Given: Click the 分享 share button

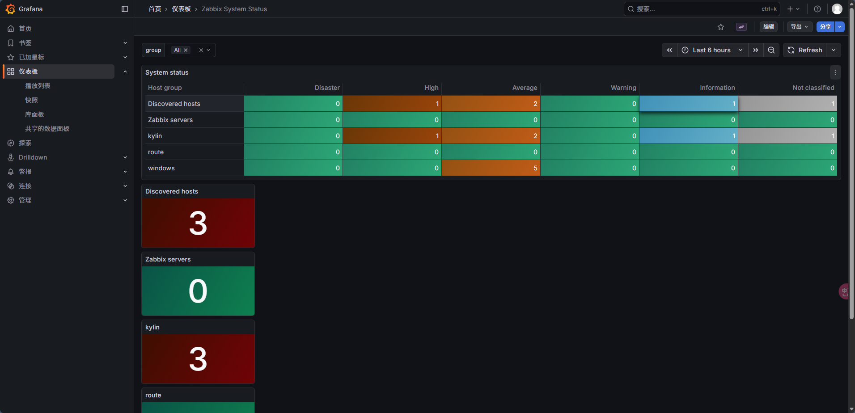Looking at the screenshot, I should (825, 27).
